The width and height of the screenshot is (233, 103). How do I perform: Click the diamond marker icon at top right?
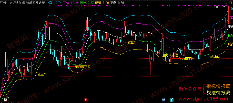(226, 3)
